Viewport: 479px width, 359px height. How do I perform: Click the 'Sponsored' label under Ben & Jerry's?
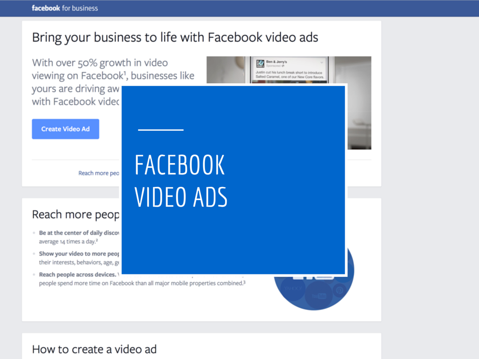[273, 65]
